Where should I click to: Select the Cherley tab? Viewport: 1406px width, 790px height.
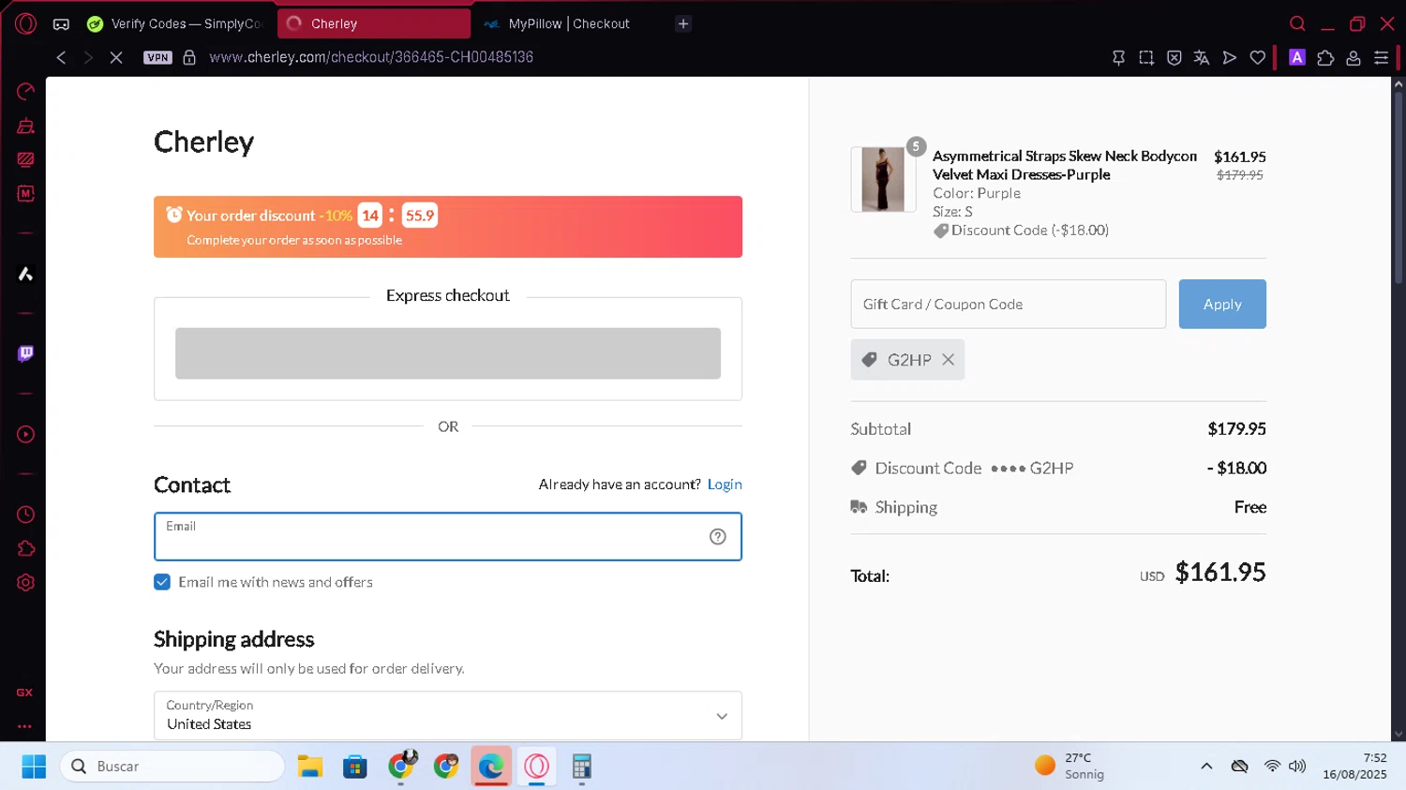coord(373,23)
